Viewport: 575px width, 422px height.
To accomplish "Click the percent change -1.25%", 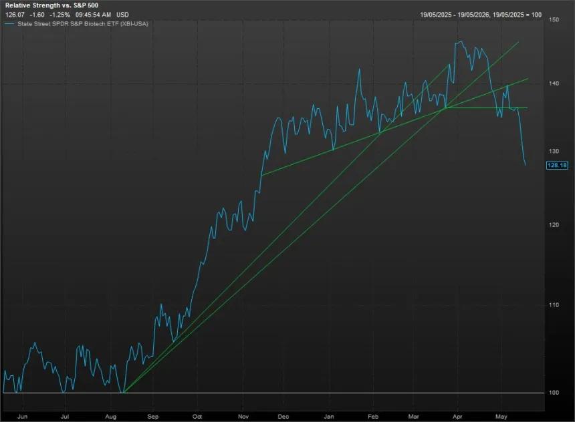I will pyautogui.click(x=60, y=15).
